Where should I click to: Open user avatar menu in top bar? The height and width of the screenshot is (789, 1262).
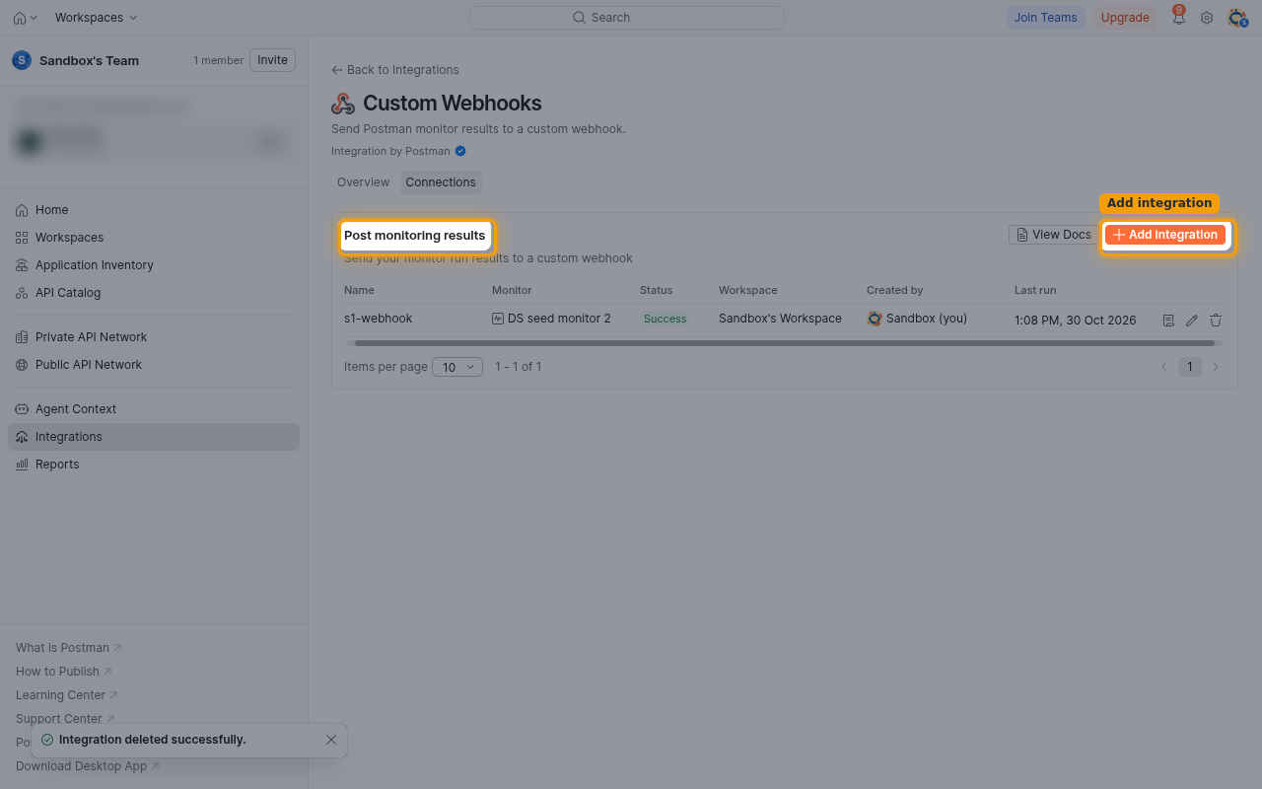1237,18
